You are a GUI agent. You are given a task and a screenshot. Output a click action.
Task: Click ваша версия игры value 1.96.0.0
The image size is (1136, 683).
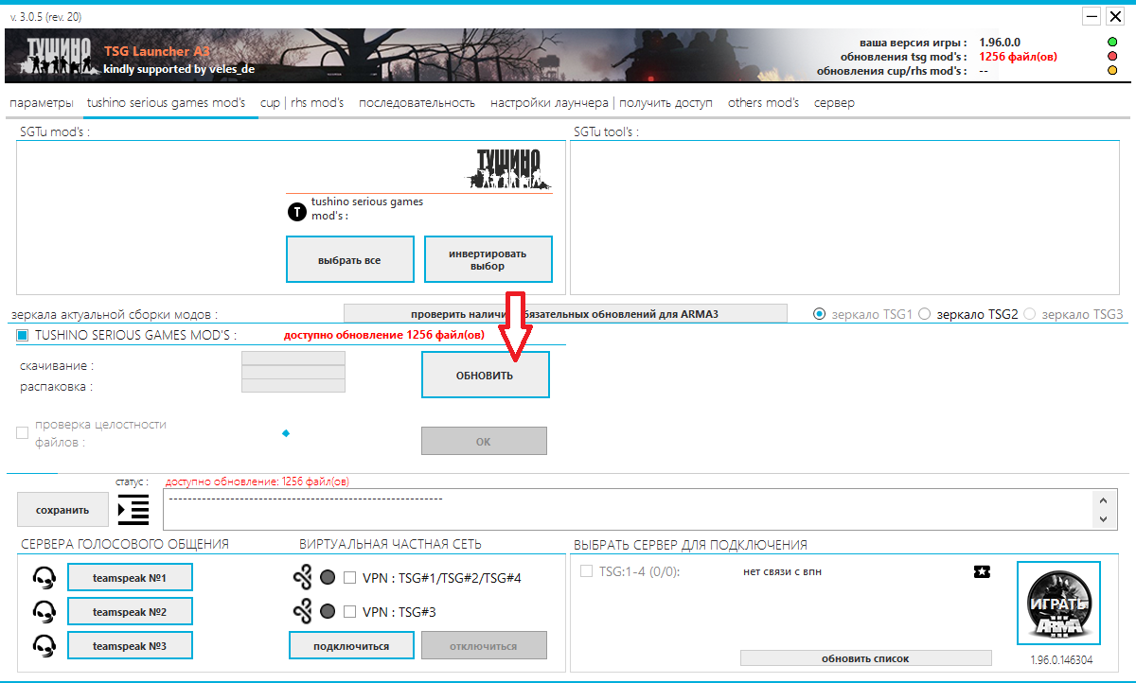coord(1000,43)
